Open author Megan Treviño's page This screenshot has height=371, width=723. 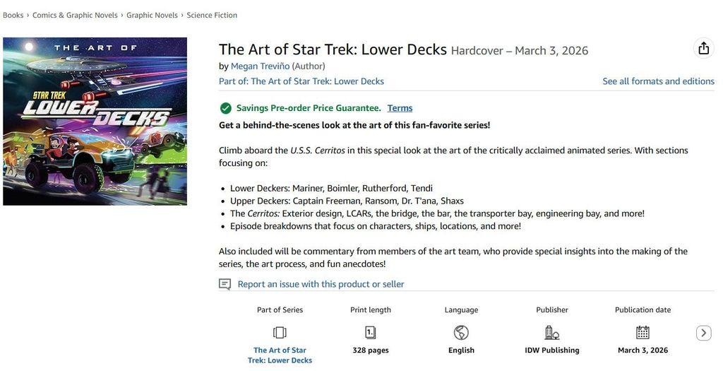(260, 66)
